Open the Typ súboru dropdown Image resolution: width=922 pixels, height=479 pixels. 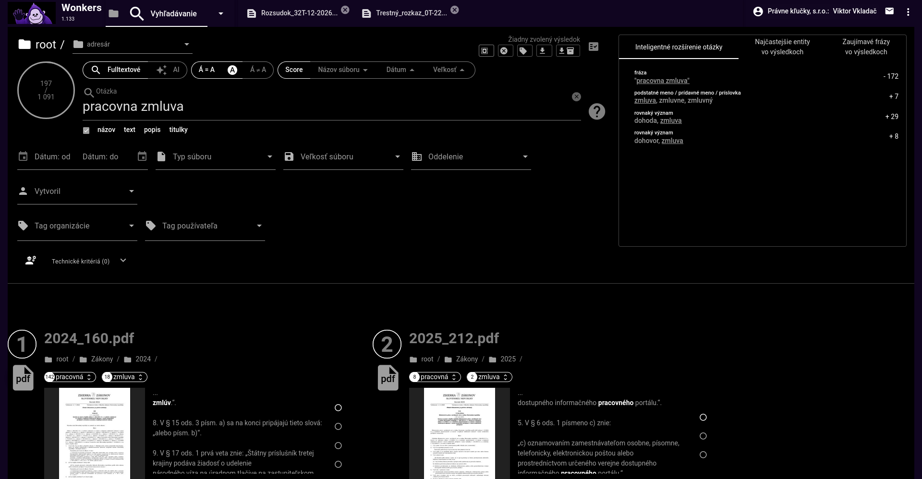(216, 156)
